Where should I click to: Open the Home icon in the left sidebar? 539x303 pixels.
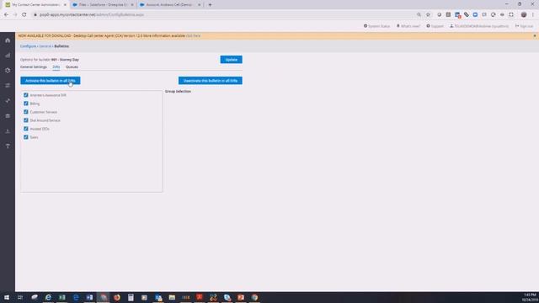click(8, 40)
